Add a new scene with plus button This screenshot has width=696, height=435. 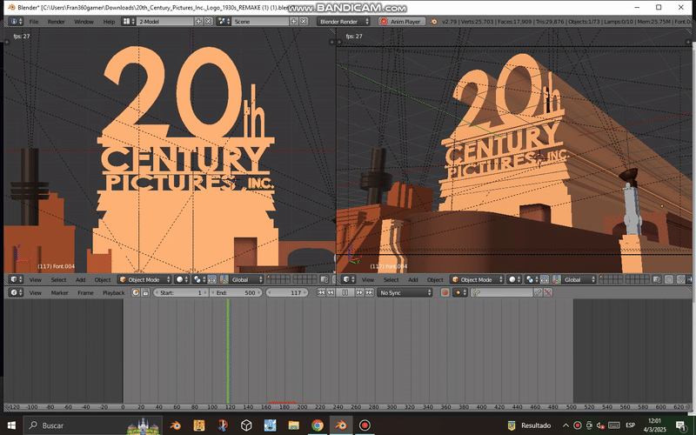click(293, 21)
